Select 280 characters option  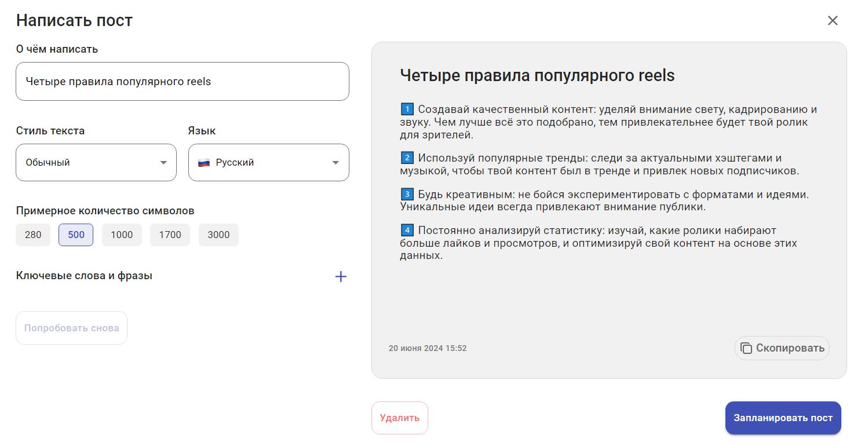(x=33, y=235)
